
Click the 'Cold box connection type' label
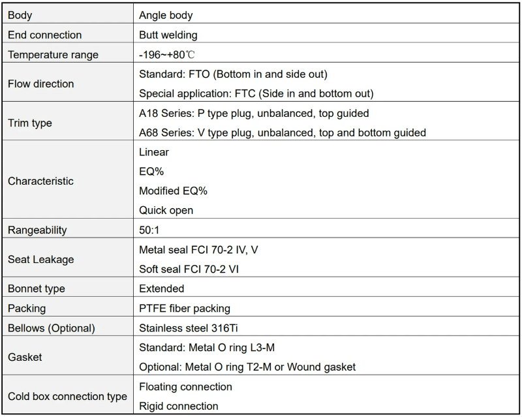(x=67, y=396)
